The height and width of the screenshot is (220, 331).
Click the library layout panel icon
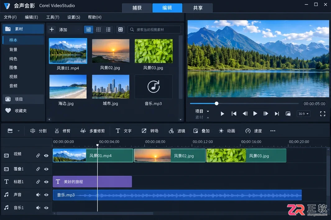point(120,30)
